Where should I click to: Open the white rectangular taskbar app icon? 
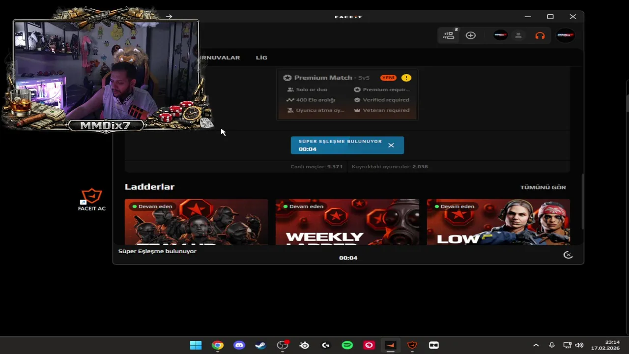[434, 345]
